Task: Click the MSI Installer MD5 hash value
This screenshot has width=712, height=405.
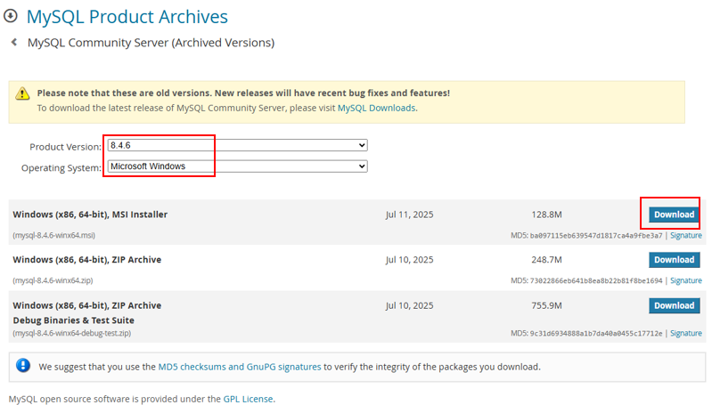Action: click(596, 235)
